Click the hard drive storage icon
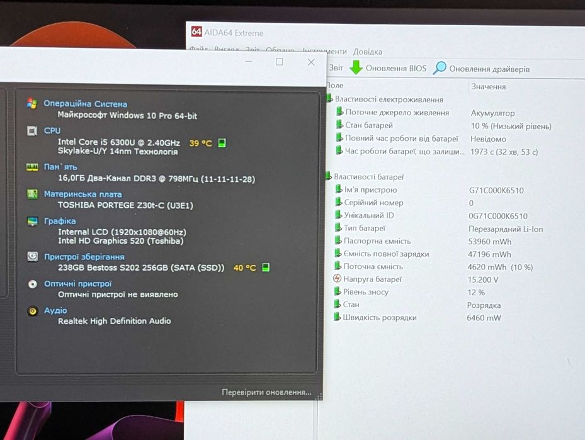Image resolution: width=585 pixels, height=440 pixels. point(33,257)
